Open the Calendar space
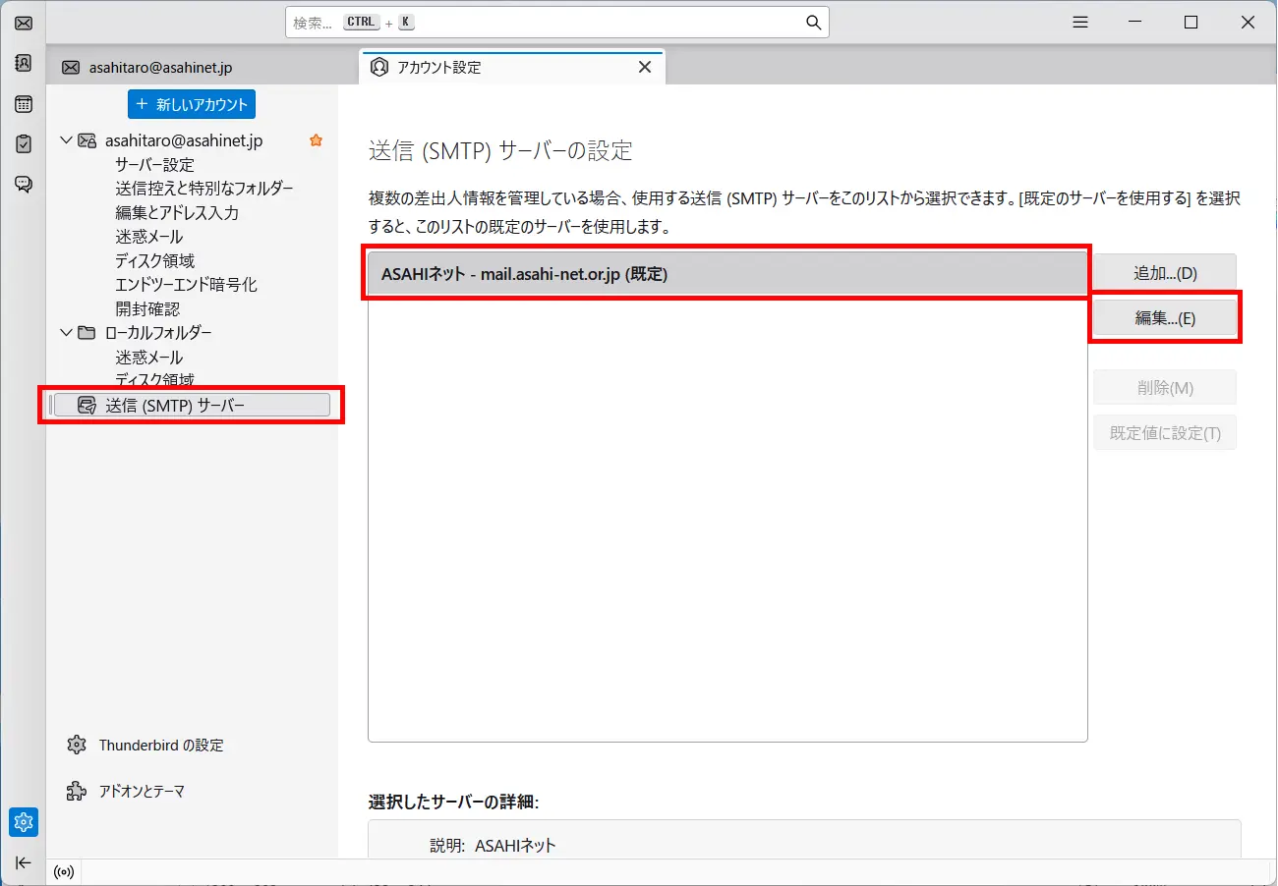The width and height of the screenshot is (1278, 886). tap(23, 103)
